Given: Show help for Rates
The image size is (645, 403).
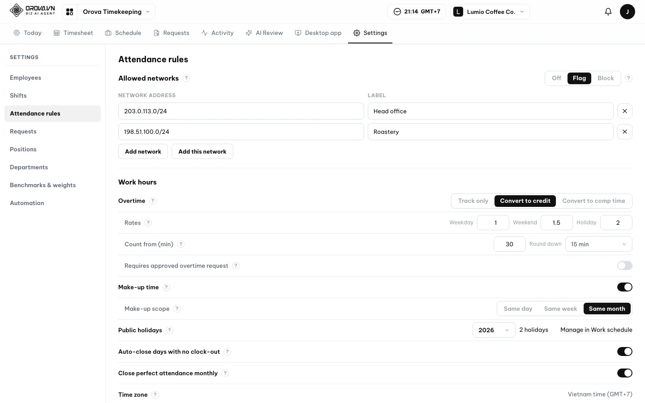Looking at the screenshot, I should pos(148,223).
